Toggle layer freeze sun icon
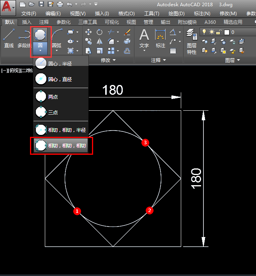This screenshot has width=256, height=276. coord(212,32)
